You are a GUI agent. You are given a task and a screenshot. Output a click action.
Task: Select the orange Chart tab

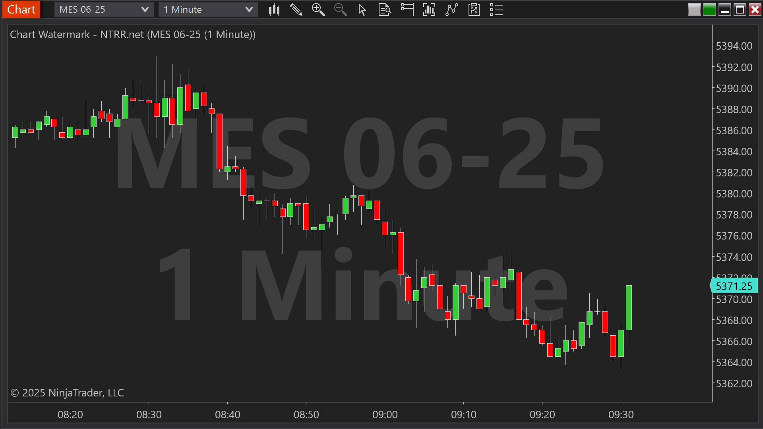click(21, 9)
